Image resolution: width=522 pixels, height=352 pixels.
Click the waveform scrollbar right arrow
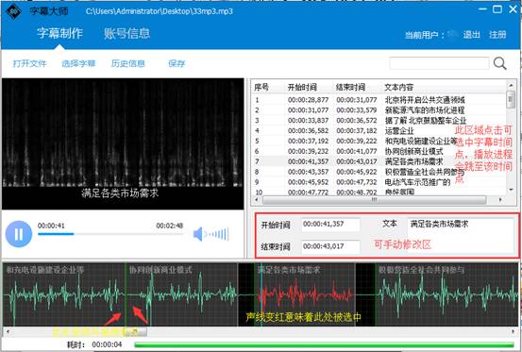point(513,331)
